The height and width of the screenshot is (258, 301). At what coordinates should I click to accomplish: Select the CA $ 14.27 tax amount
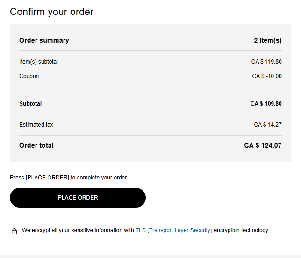click(268, 125)
